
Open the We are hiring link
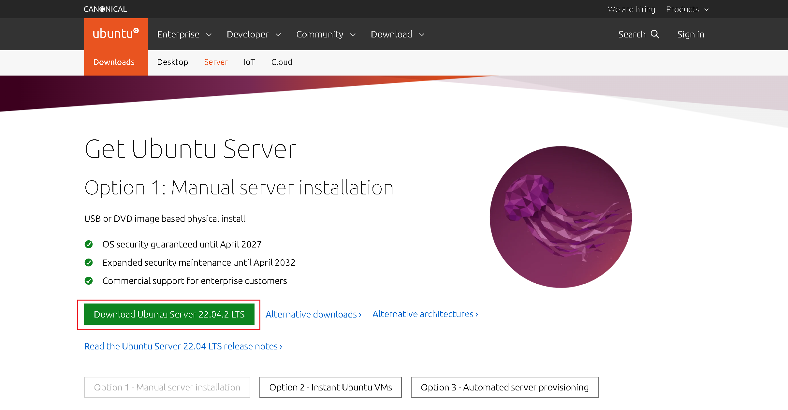point(631,9)
